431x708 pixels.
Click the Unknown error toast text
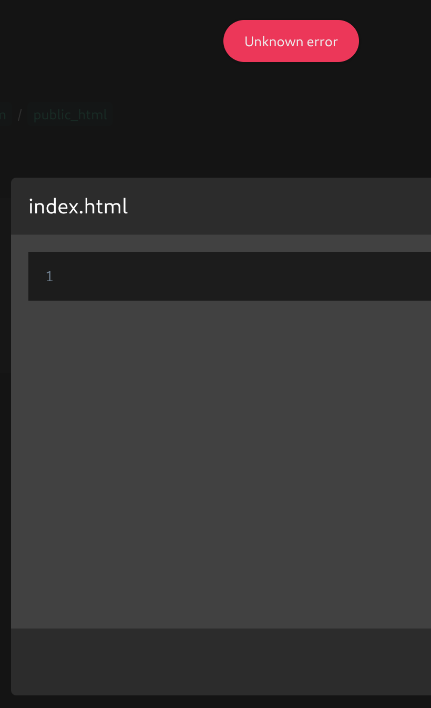[291, 42]
